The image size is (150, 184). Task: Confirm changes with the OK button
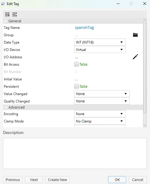point(117,180)
